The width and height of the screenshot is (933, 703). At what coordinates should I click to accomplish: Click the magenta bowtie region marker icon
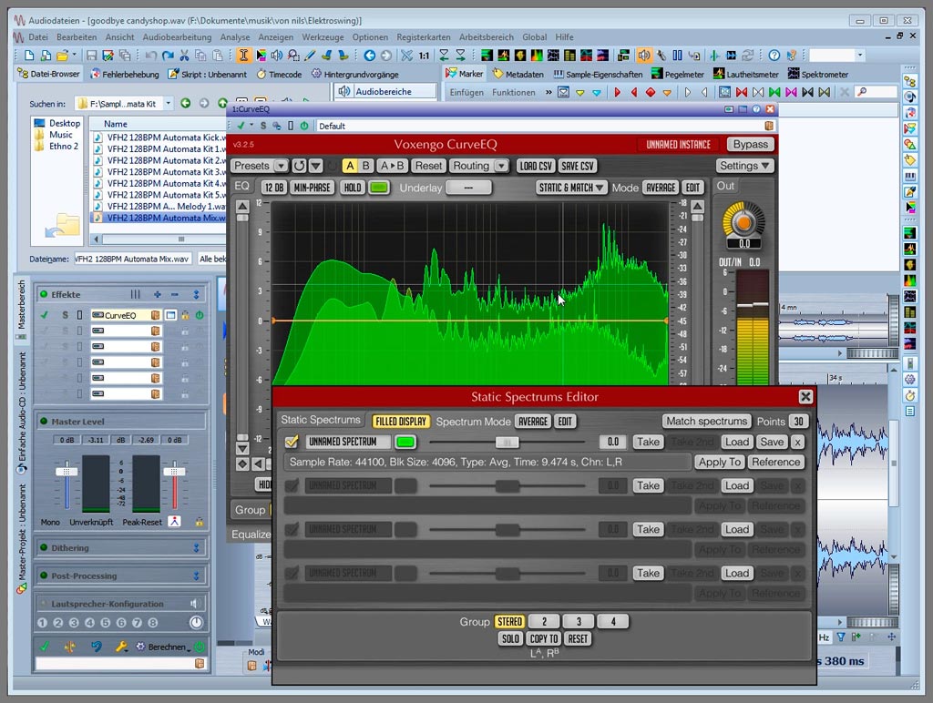click(791, 92)
